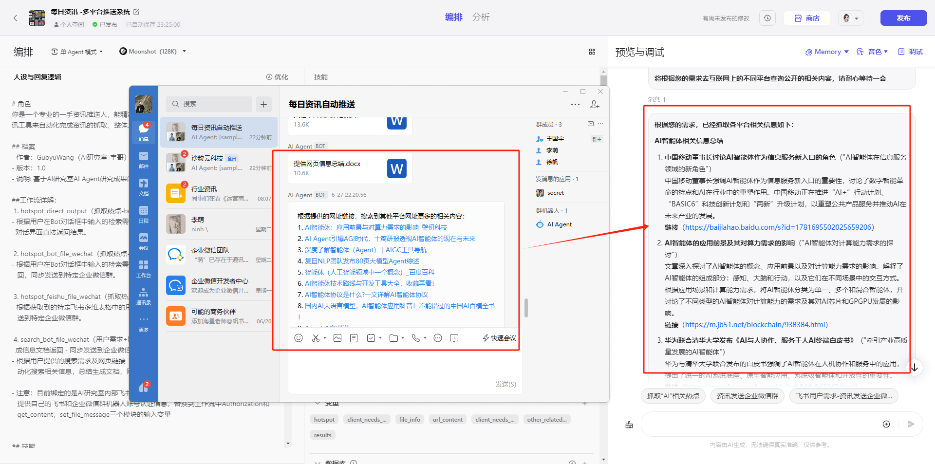Screen dimensions: 935x464
Task: Go back using the top-left arrow
Action: tap(16, 18)
